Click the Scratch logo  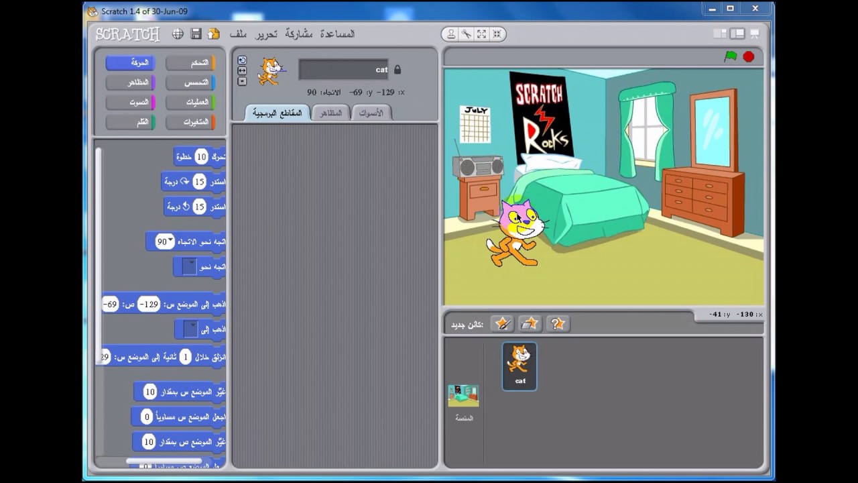pos(127,34)
